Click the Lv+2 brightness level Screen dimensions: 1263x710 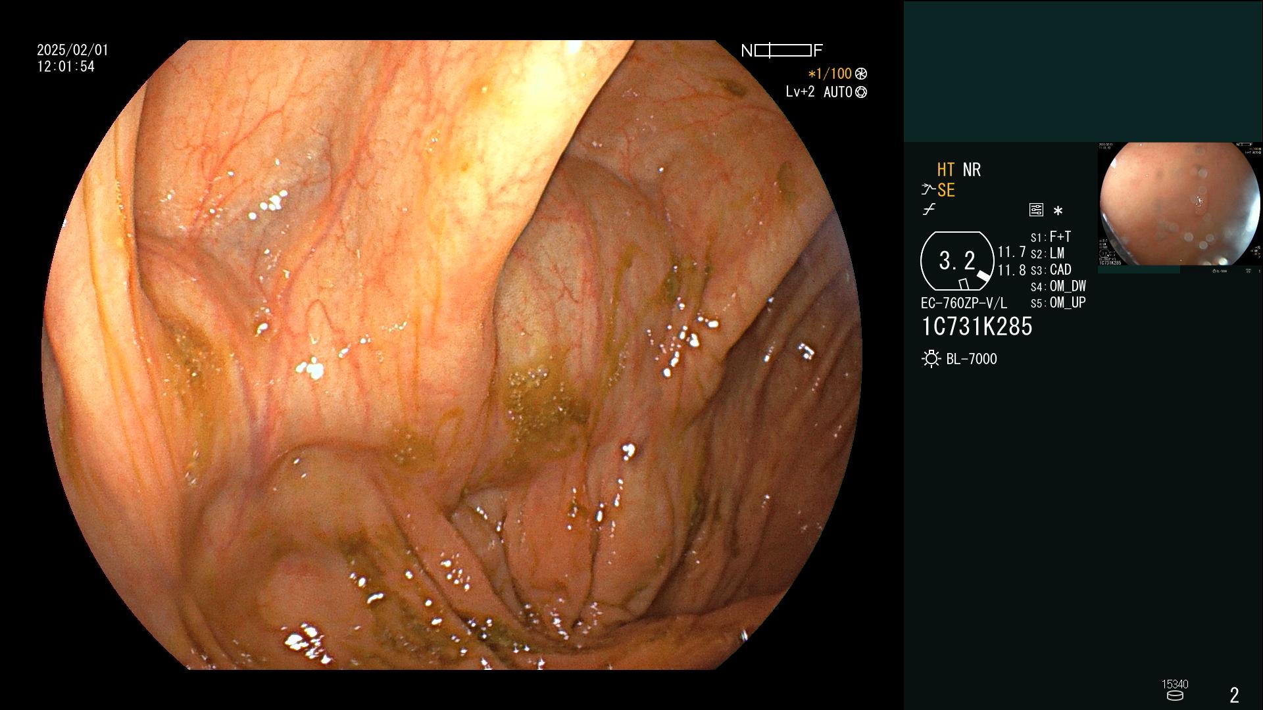800,92
